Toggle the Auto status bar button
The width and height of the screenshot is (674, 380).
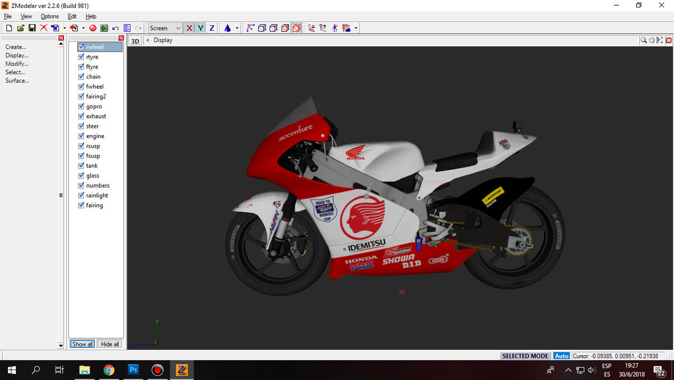[x=562, y=356]
